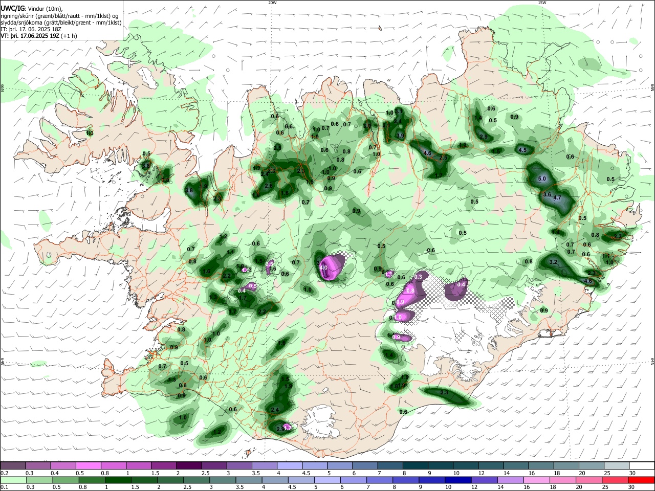The image size is (655, 491).
Task: Select the dark navy 10 mm rain swatch
Action: click(457, 480)
